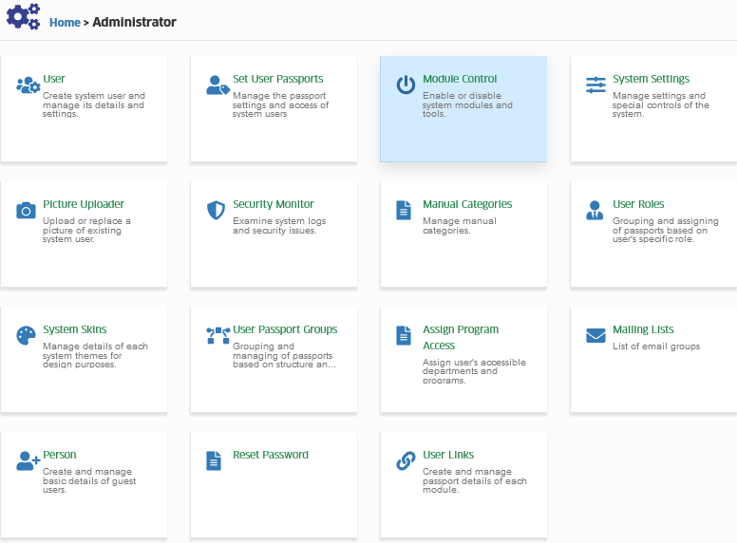This screenshot has width=737, height=543.
Task: Click the User Roles person-tie icon
Action: pyautogui.click(x=595, y=211)
